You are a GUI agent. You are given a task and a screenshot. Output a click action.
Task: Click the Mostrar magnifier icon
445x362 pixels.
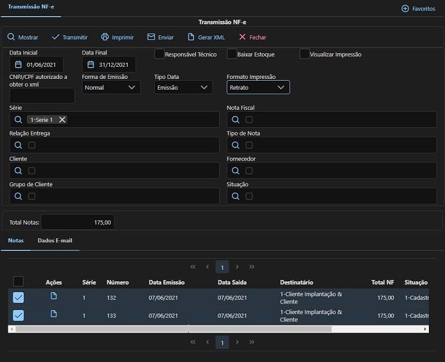11,37
